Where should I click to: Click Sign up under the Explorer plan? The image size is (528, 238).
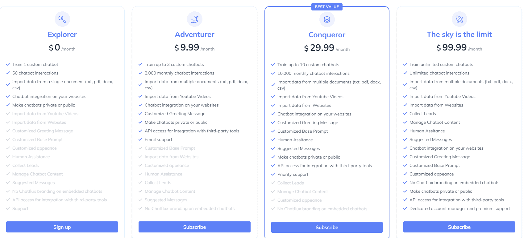click(x=62, y=227)
